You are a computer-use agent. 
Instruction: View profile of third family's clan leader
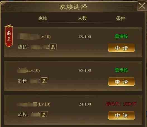pyautogui.click(x=44, y=115)
